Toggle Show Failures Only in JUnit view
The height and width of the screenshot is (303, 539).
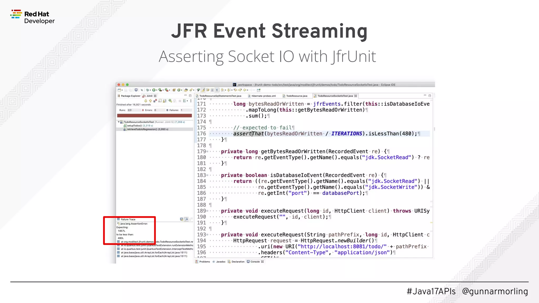click(155, 101)
